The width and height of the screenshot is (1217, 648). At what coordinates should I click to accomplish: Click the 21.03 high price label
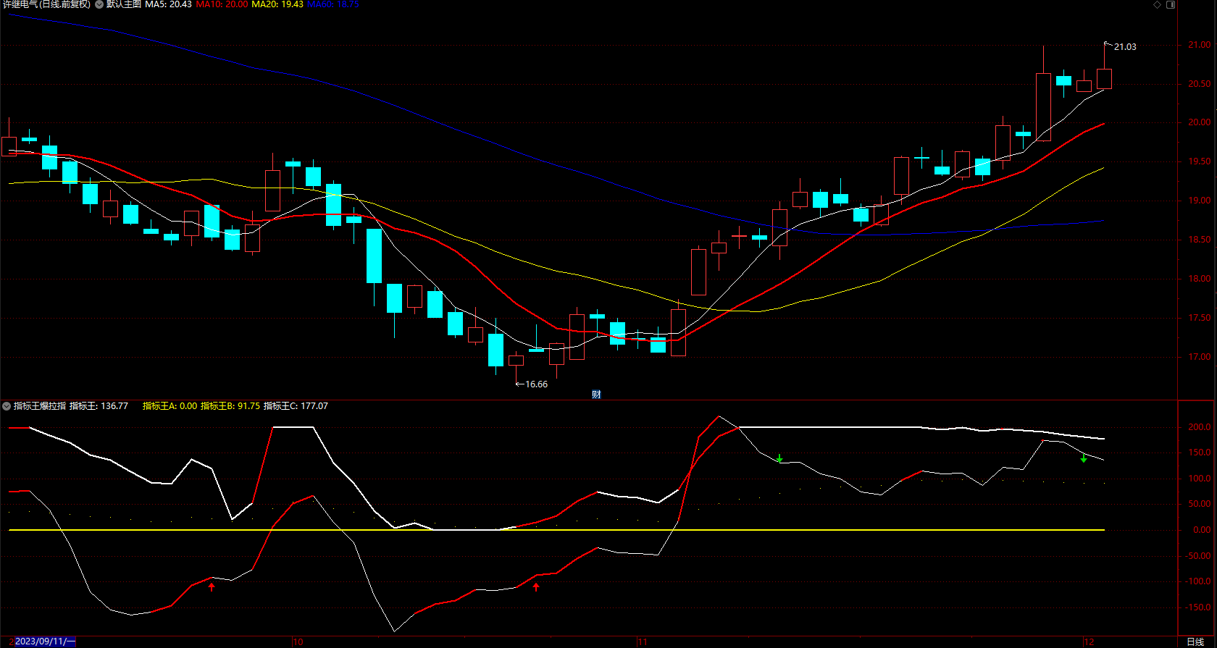pos(1125,47)
